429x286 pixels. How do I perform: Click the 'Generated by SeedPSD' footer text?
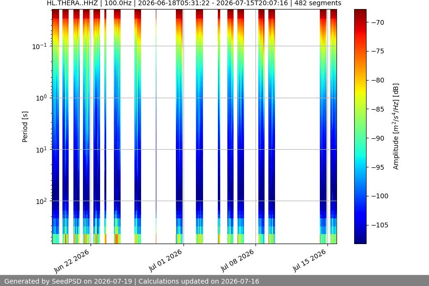click(x=132, y=281)
